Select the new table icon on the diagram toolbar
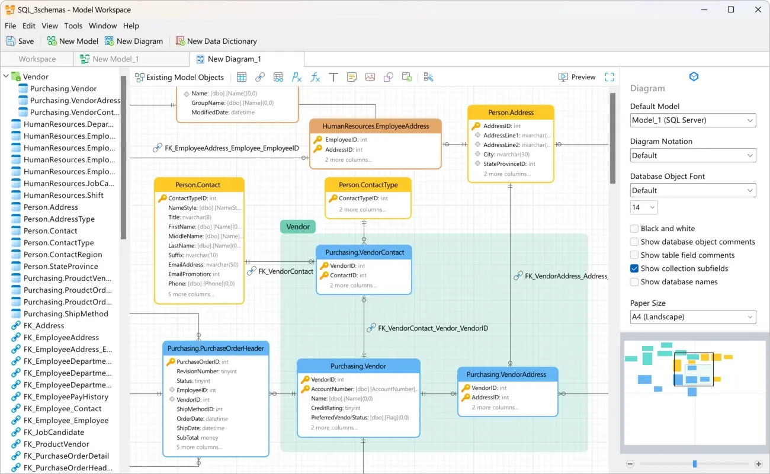 pos(242,77)
